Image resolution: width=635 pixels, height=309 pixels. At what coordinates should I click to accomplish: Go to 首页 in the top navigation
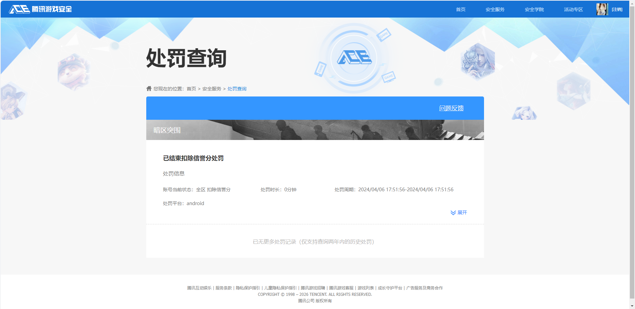click(x=460, y=9)
